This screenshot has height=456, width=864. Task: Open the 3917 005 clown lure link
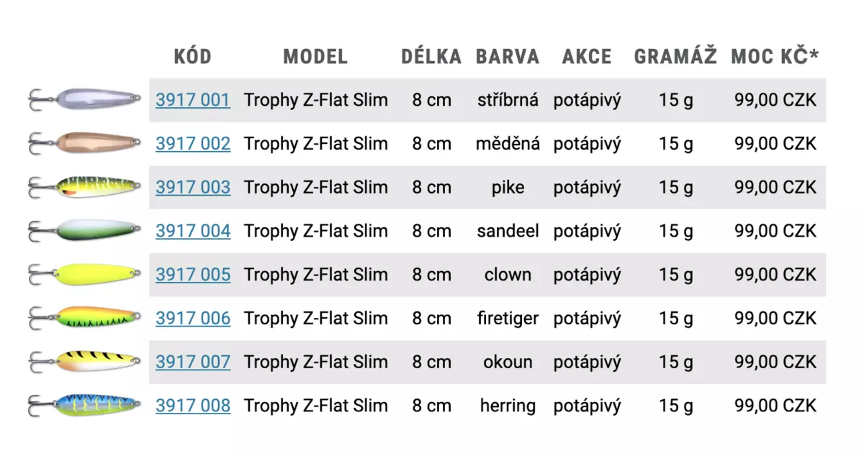tap(193, 275)
